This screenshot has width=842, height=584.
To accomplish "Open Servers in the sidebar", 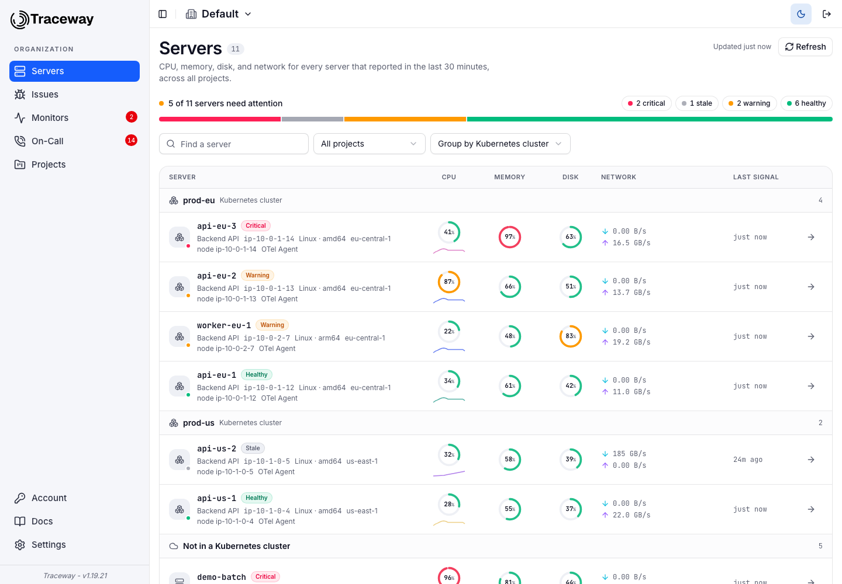I will click(x=74, y=71).
